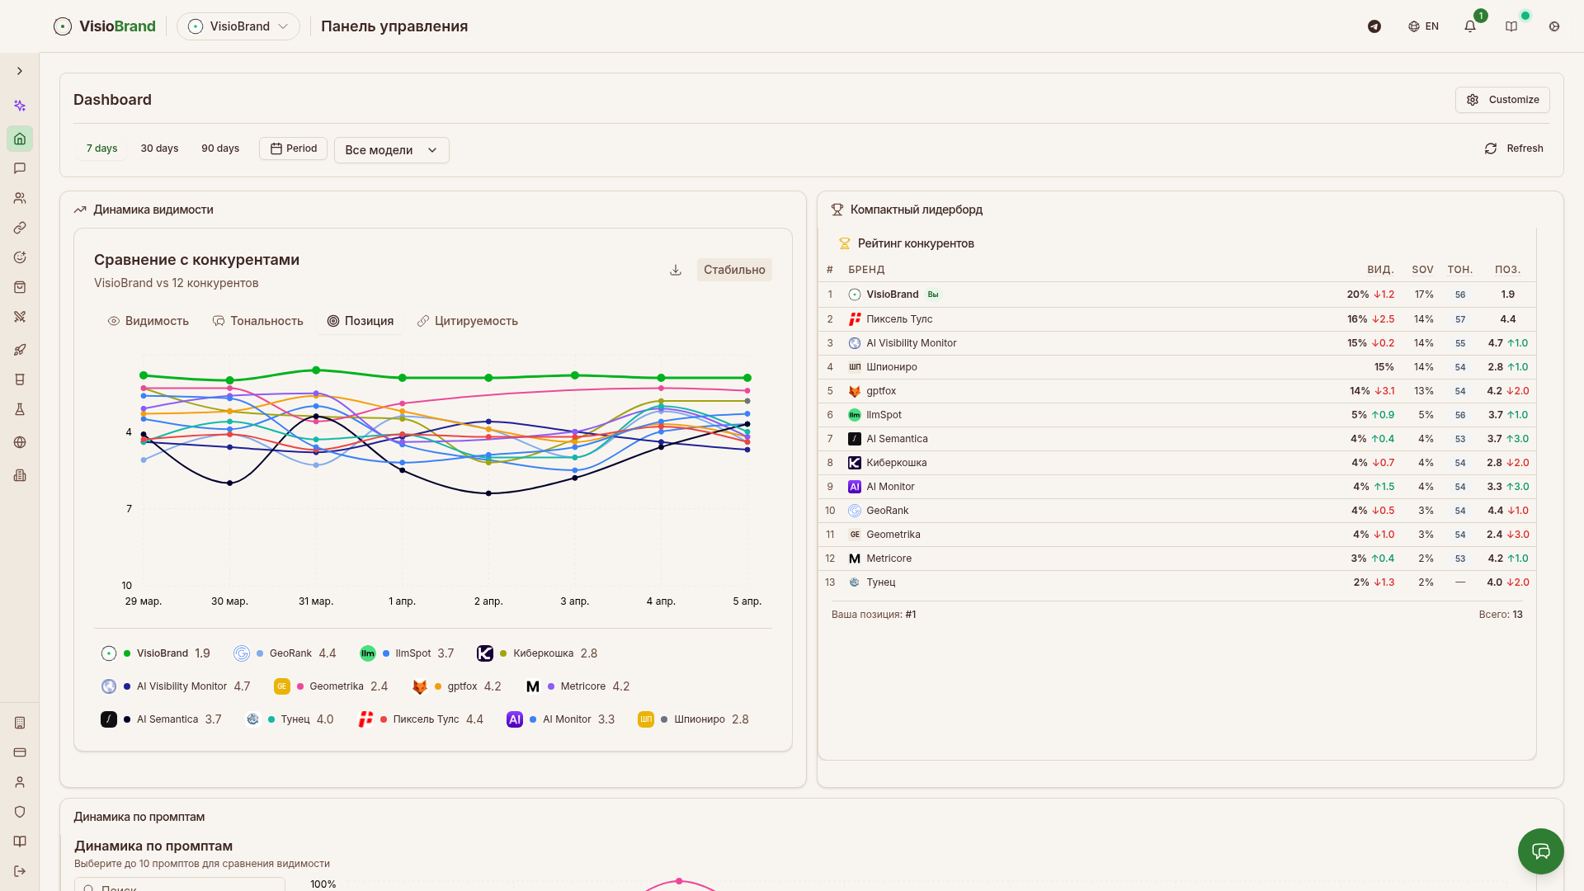Open the theme settings icon top-right

[x=1554, y=26]
